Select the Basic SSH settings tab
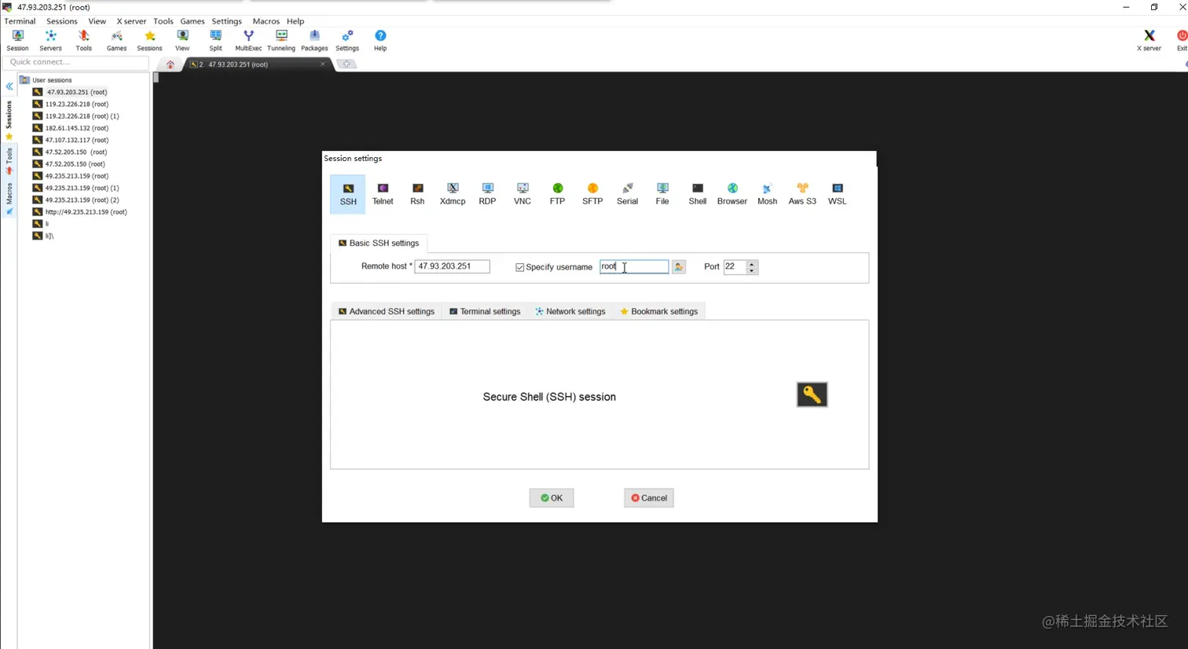 pos(379,243)
